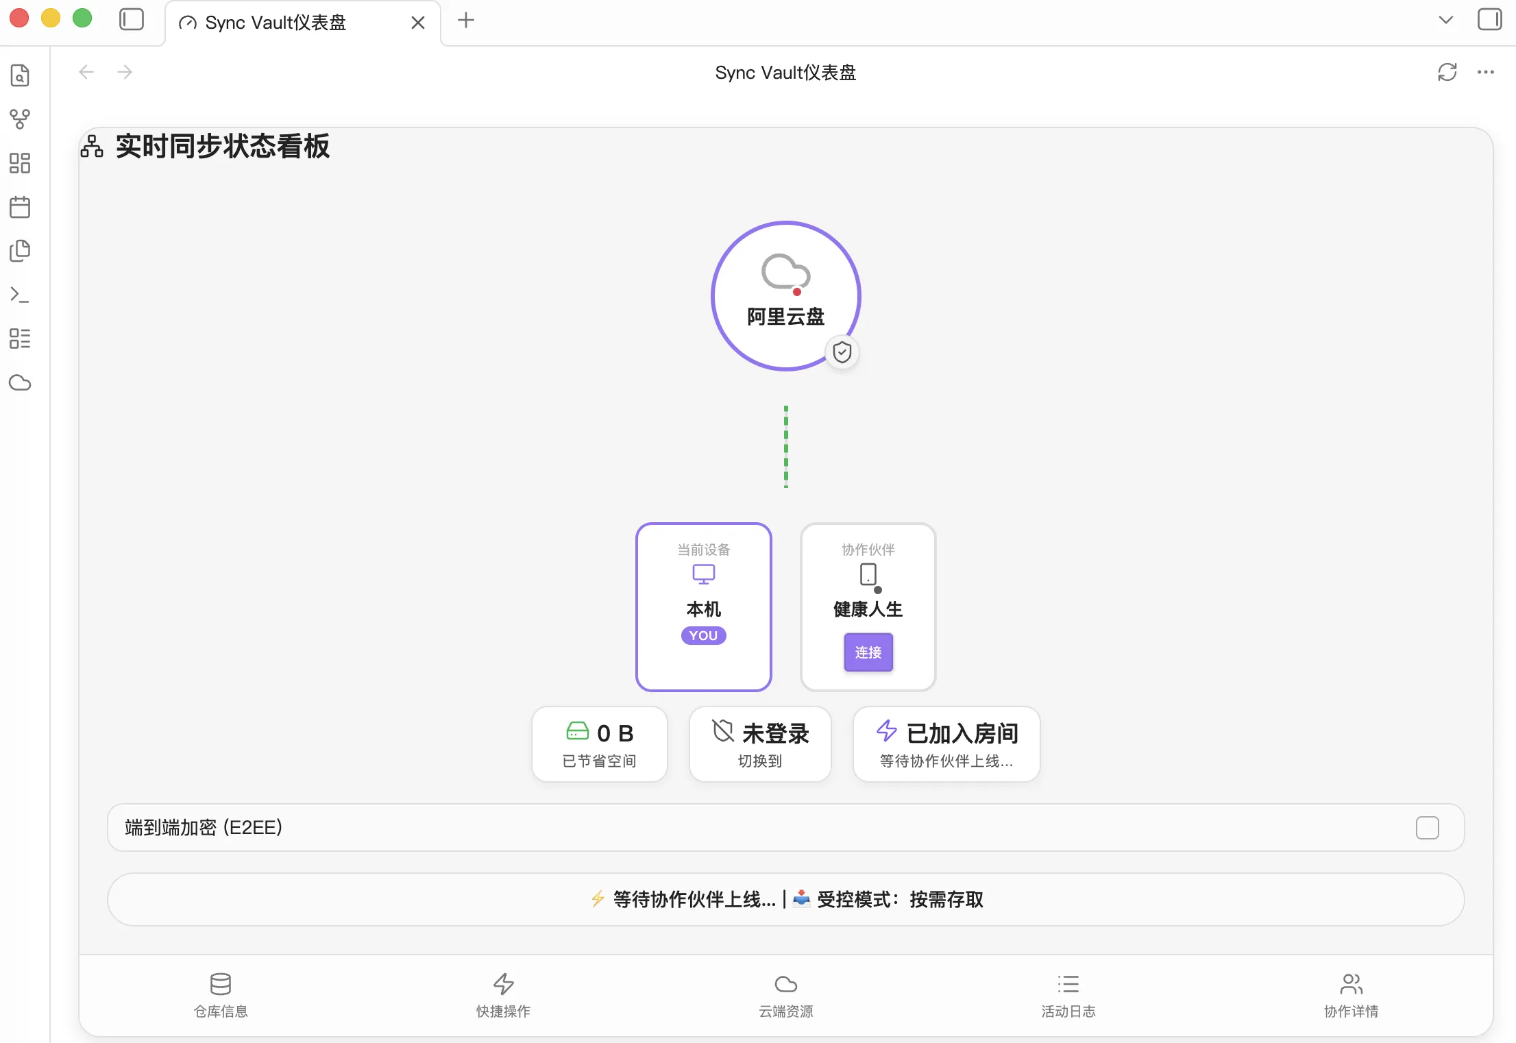Click the 协作伙伴 label
Image resolution: width=1516 pixels, height=1043 pixels.
[x=868, y=550]
